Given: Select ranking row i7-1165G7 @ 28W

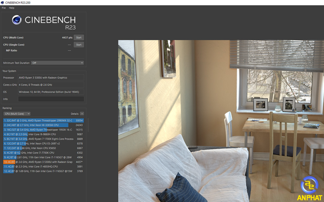Looking at the screenshot, I should click(x=43, y=157).
